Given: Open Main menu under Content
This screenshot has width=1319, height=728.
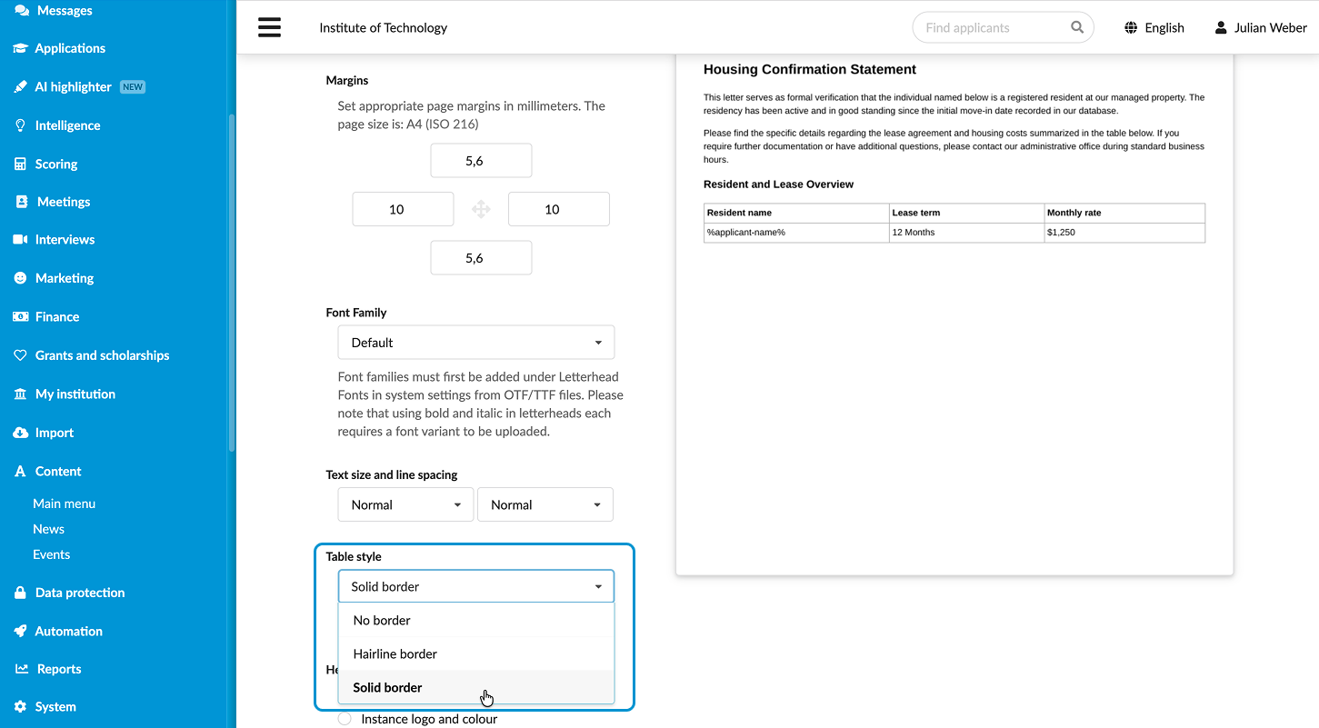Looking at the screenshot, I should click(64, 504).
